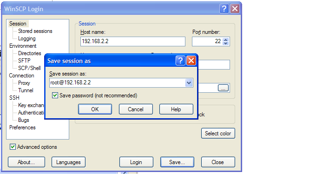Close the WinSCP Login window
Image resolution: width=316 pixels, height=178 pixels.
click(235, 9)
